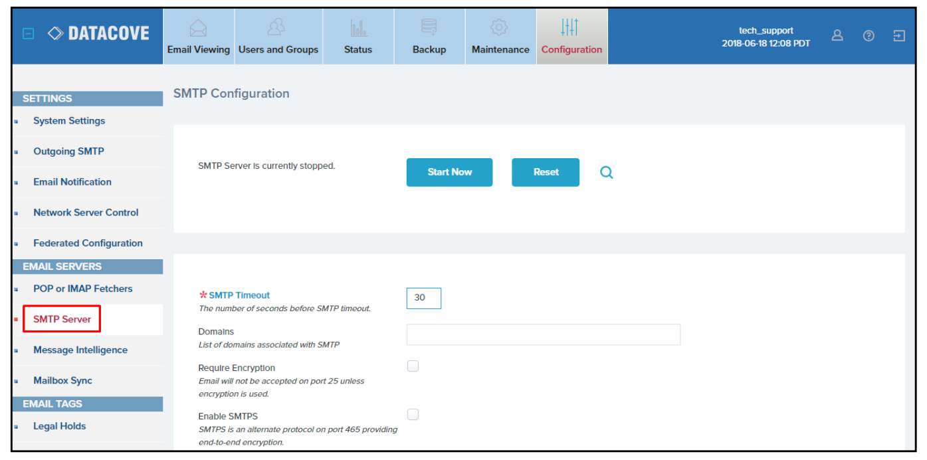
Task: Toggle the Enable SMTPS checkbox
Action: 413,415
